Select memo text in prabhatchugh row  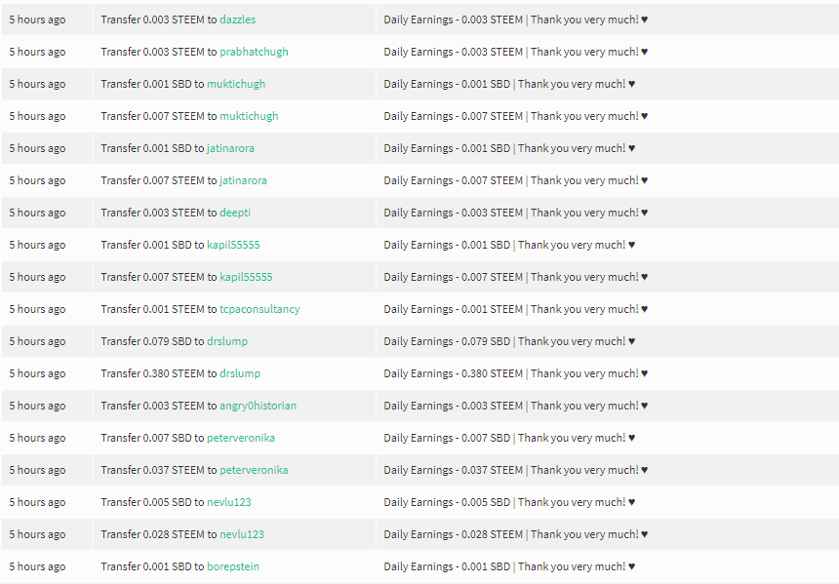click(516, 52)
